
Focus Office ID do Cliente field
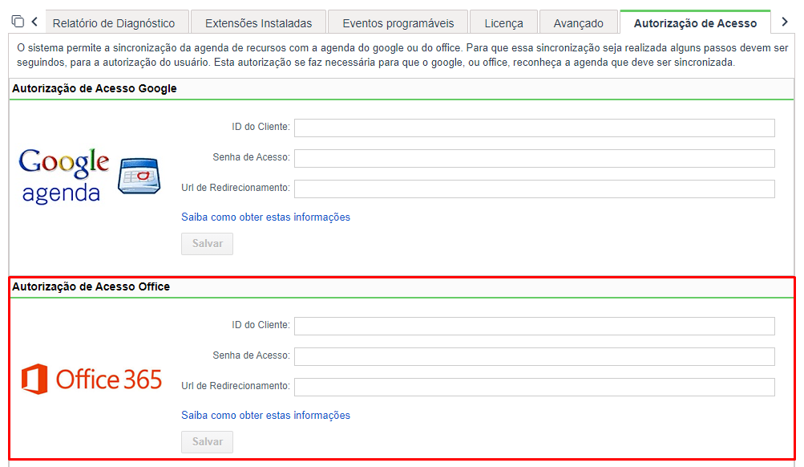[535, 326]
